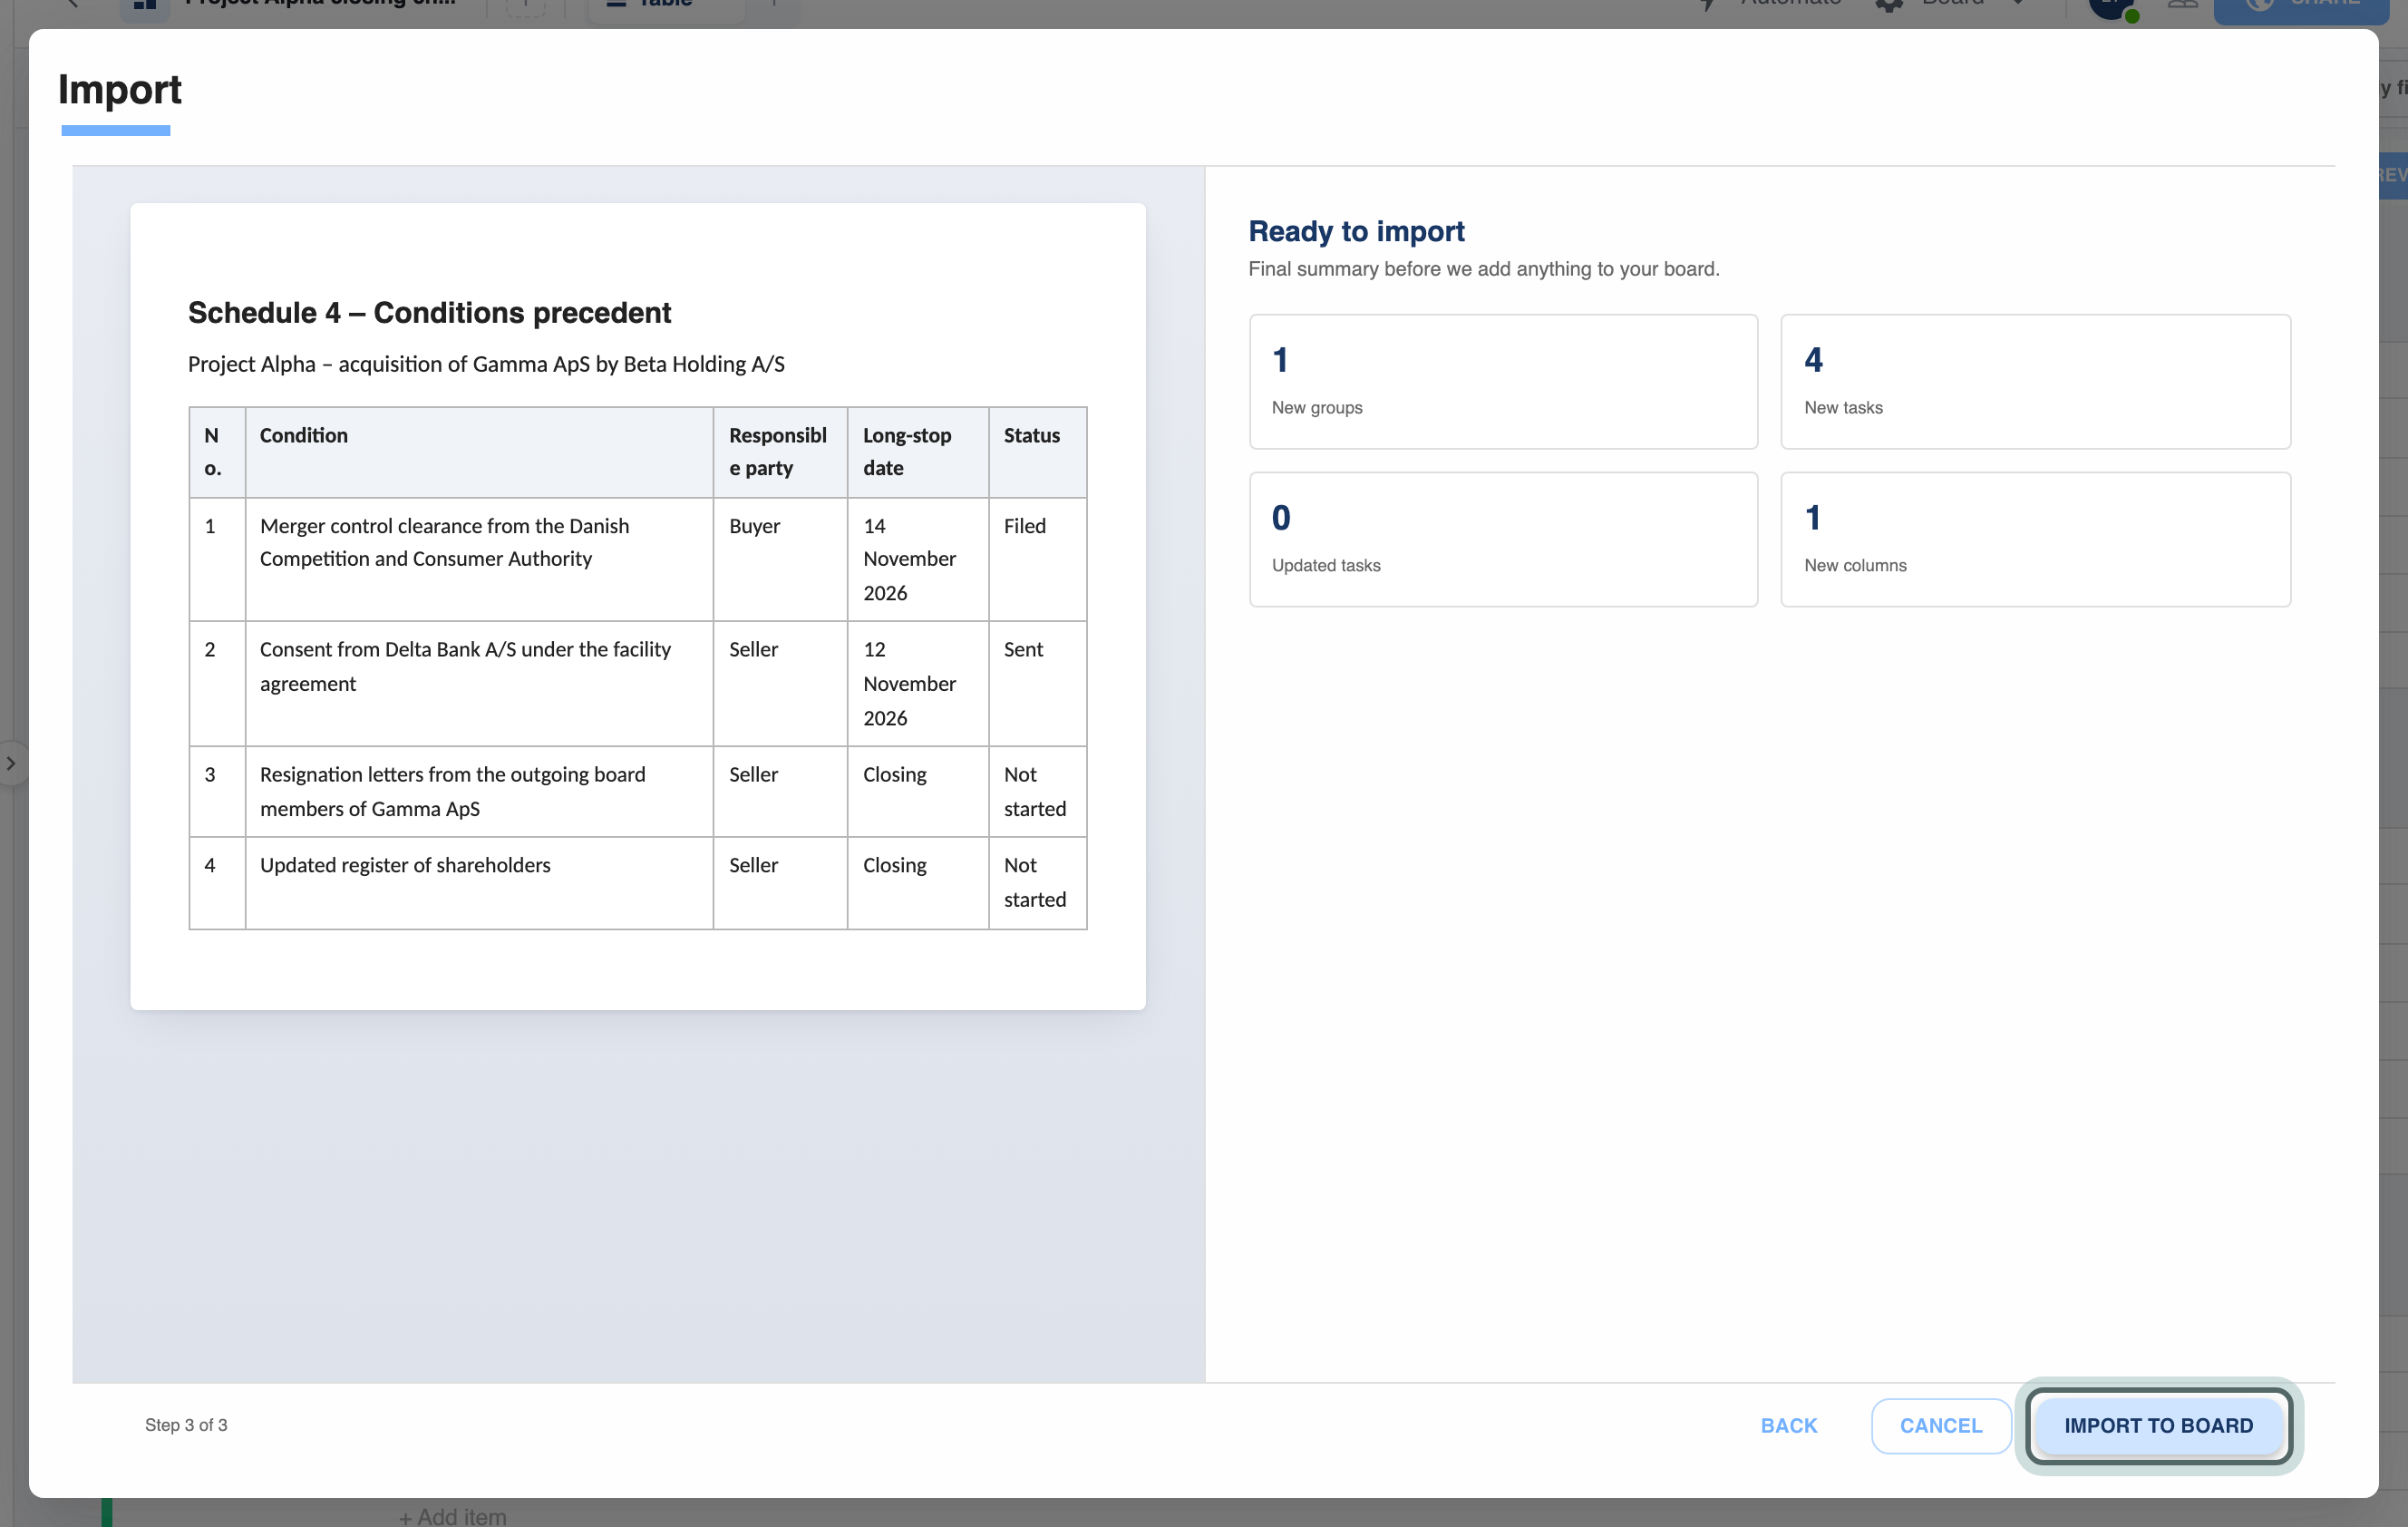Click the New columns summary card

(2035, 539)
